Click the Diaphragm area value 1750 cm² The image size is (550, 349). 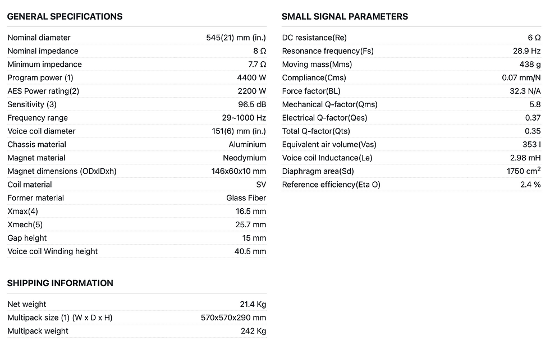pyautogui.click(x=524, y=171)
